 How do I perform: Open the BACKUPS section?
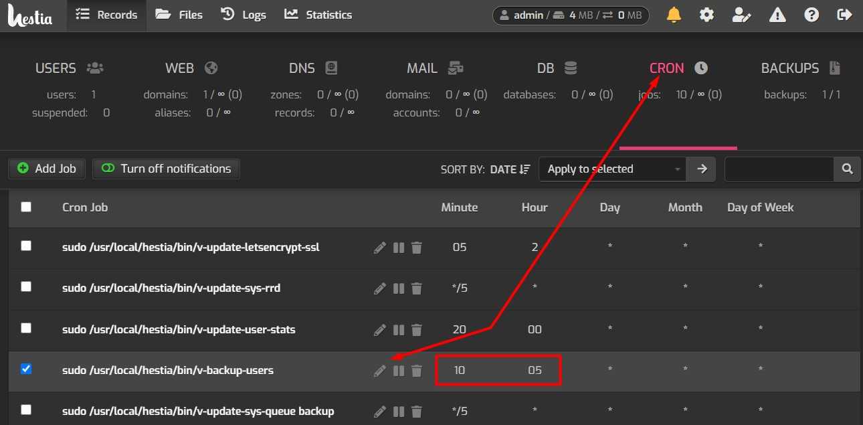(x=800, y=68)
